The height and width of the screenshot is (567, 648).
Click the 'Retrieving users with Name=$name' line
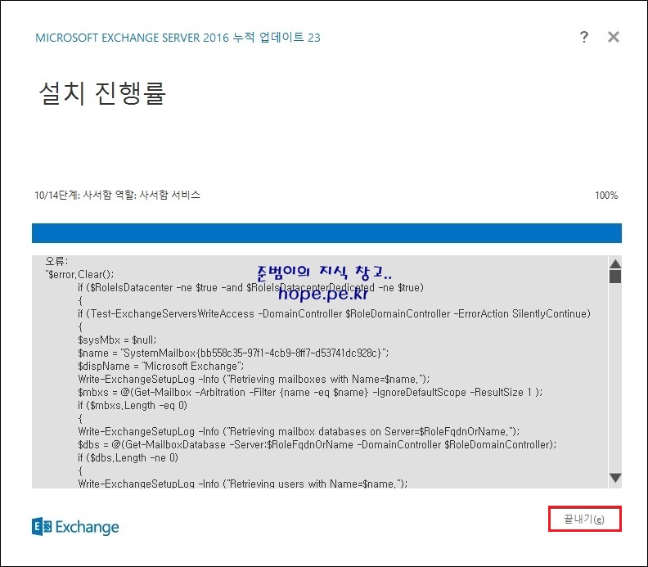(242, 483)
